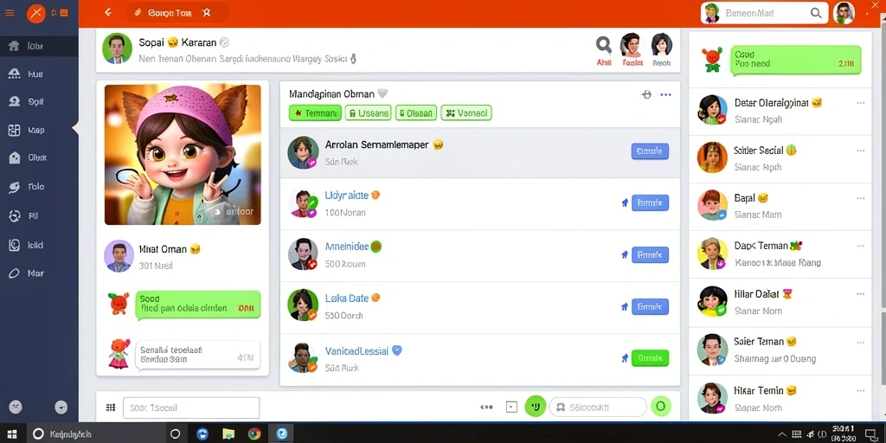
Task: Click the green button in VanicedLessial row
Action: pos(650,357)
